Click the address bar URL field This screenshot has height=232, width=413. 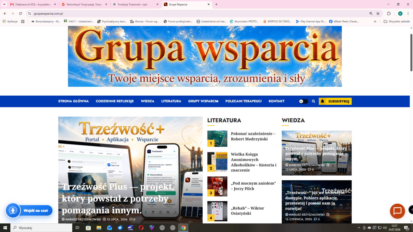[x=199, y=14]
